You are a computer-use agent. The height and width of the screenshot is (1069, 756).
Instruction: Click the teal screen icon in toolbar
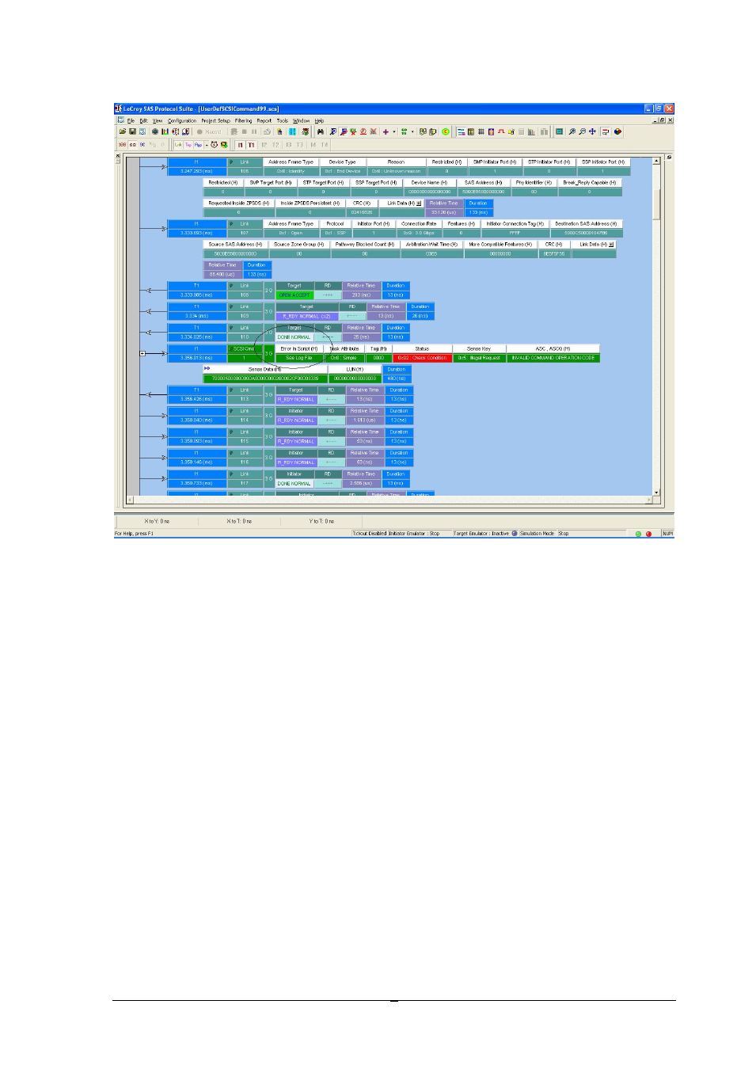(559, 131)
